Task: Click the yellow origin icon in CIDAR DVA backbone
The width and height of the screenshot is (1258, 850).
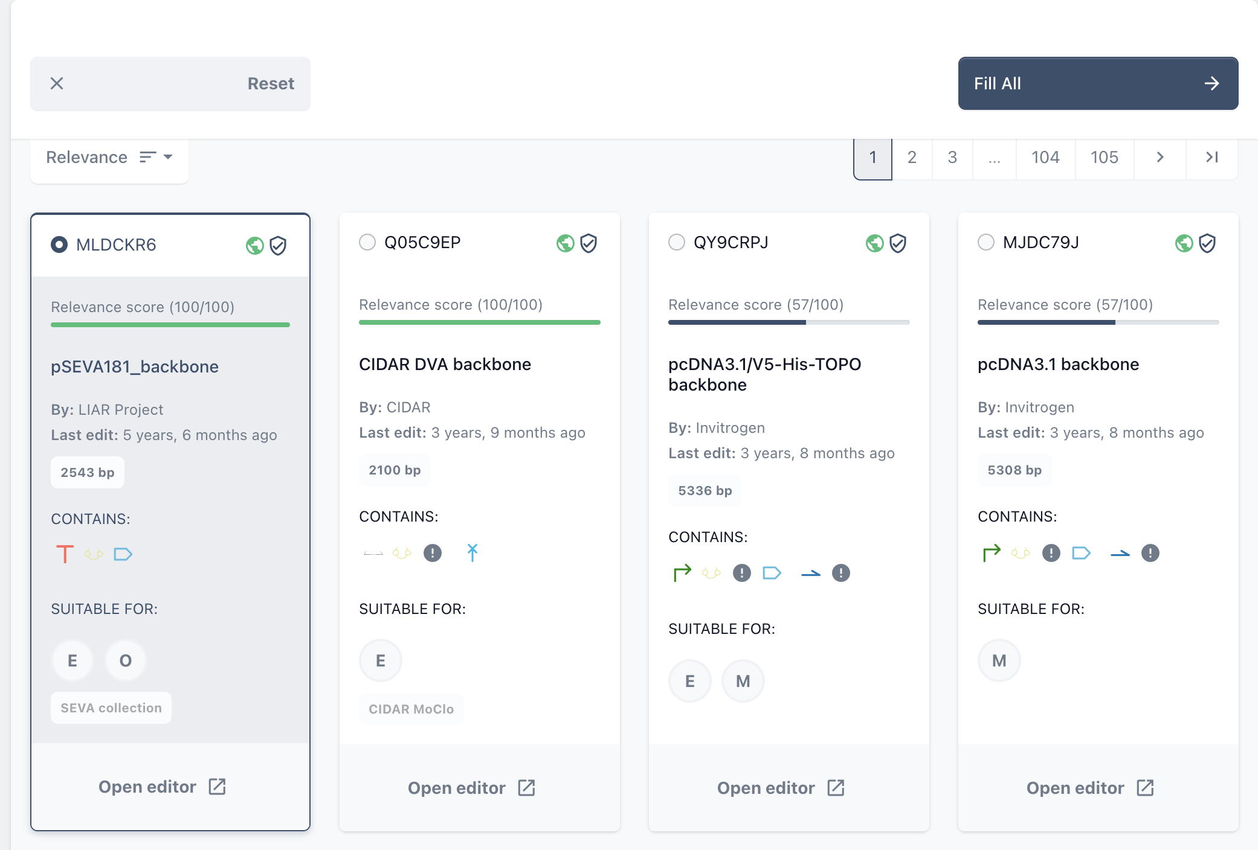Action: (402, 552)
